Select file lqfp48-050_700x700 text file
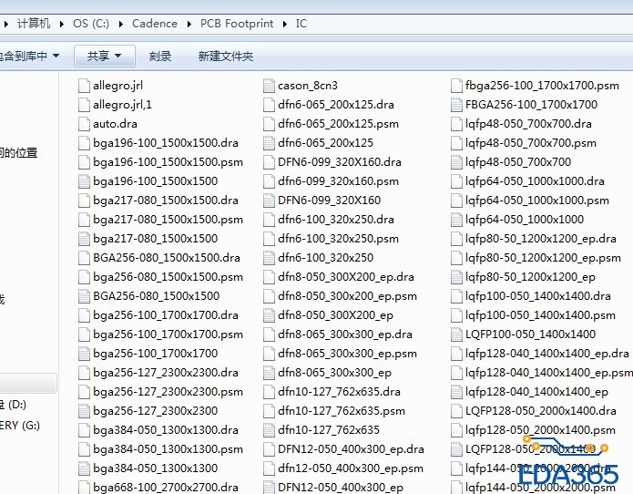This screenshot has height=494, width=633. coord(511,162)
